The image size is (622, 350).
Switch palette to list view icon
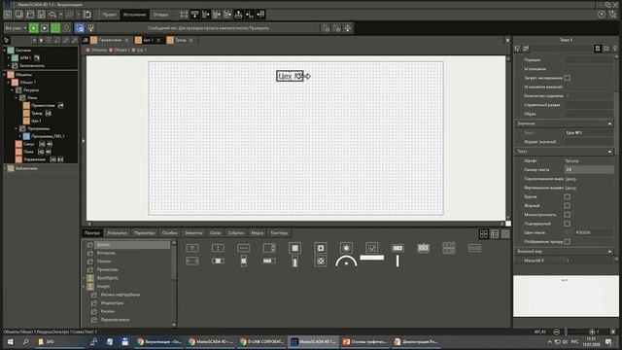tap(495, 234)
